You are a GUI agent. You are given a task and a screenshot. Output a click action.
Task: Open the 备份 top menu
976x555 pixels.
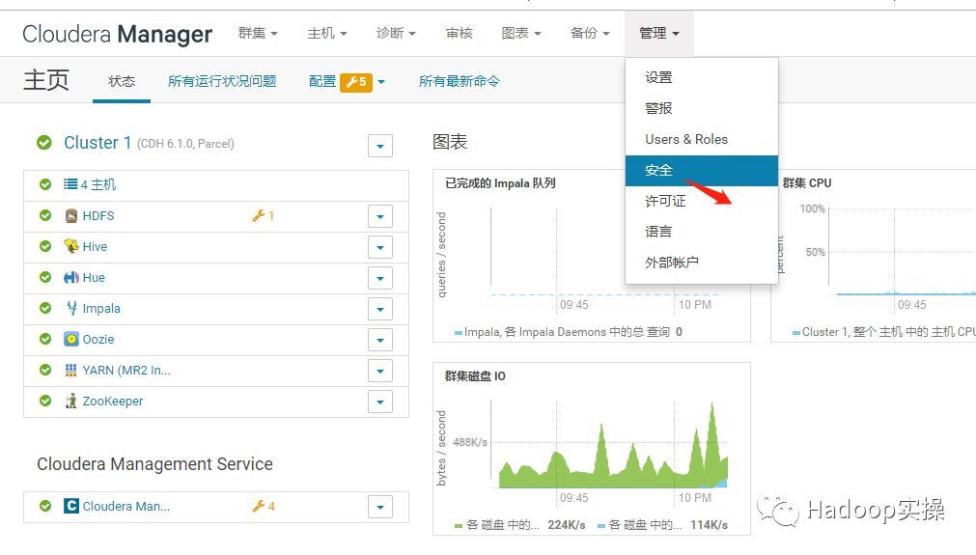pos(590,33)
